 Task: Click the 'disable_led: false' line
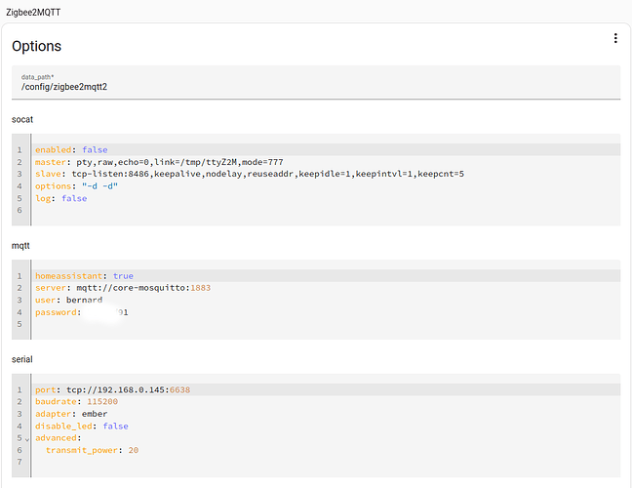click(x=81, y=427)
